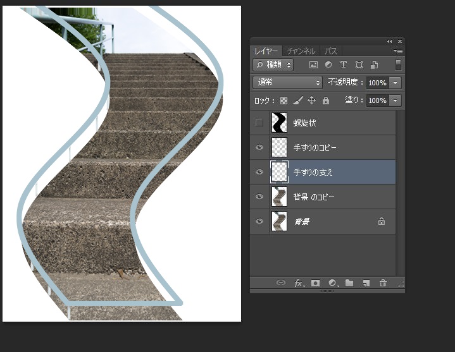The width and height of the screenshot is (455, 352).
Task: Open the fx layer style menu
Action: [x=299, y=283]
